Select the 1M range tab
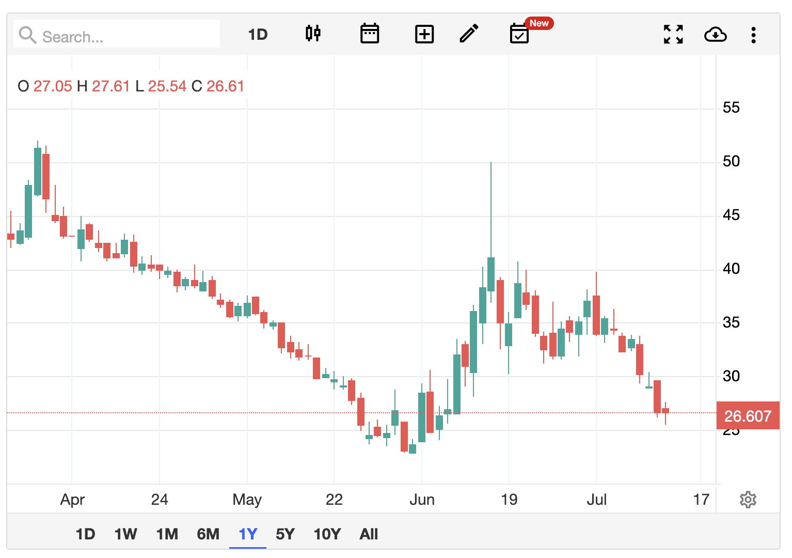792x558 pixels. 167,534
